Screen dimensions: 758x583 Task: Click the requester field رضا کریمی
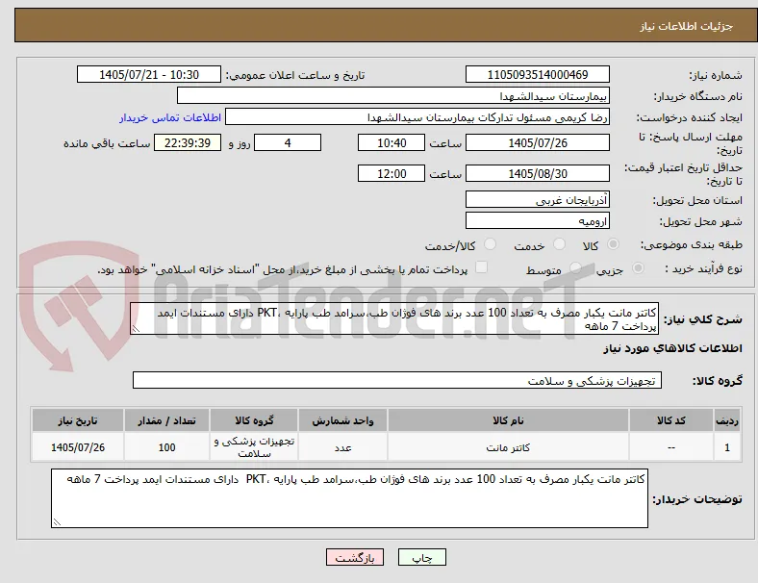point(417,117)
